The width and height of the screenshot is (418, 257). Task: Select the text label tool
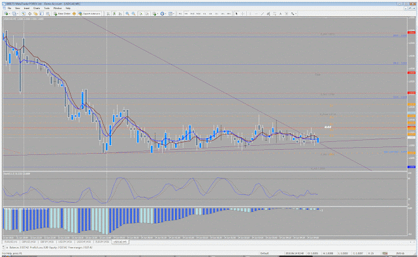(x=286, y=14)
